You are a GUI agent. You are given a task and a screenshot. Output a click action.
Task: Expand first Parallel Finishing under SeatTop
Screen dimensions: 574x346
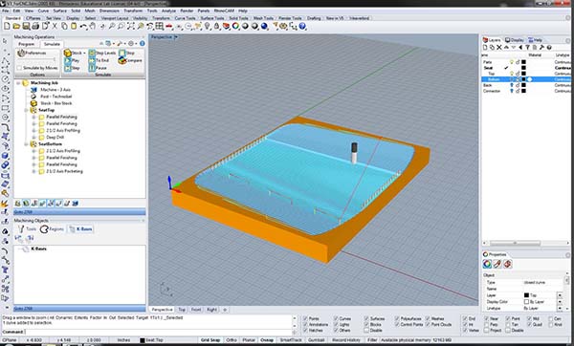click(33, 117)
